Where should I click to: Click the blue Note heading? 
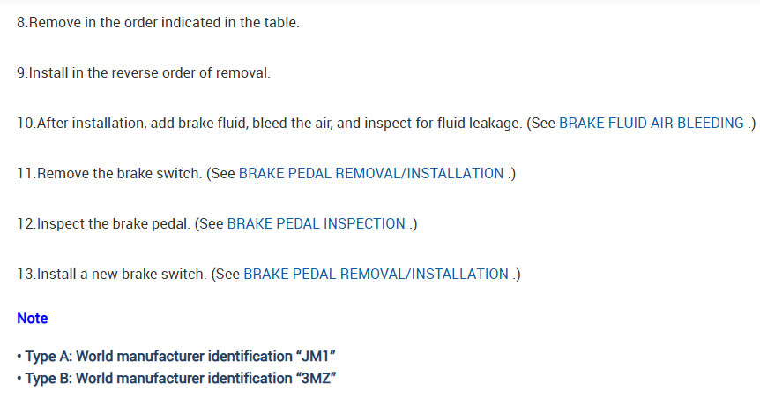[33, 319]
